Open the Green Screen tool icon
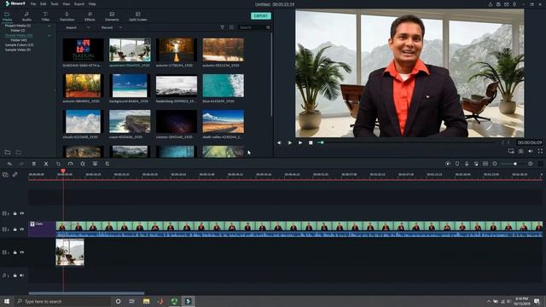The image size is (546, 307). pos(95,164)
